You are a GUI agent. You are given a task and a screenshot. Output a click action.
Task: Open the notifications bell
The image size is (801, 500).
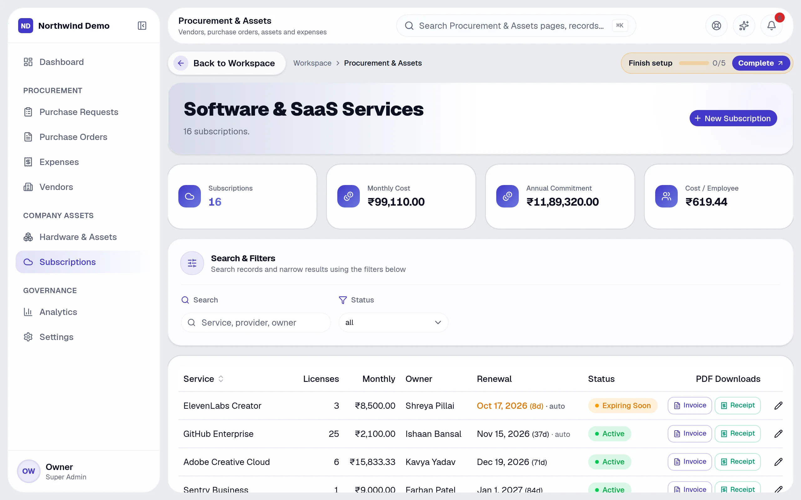click(771, 25)
